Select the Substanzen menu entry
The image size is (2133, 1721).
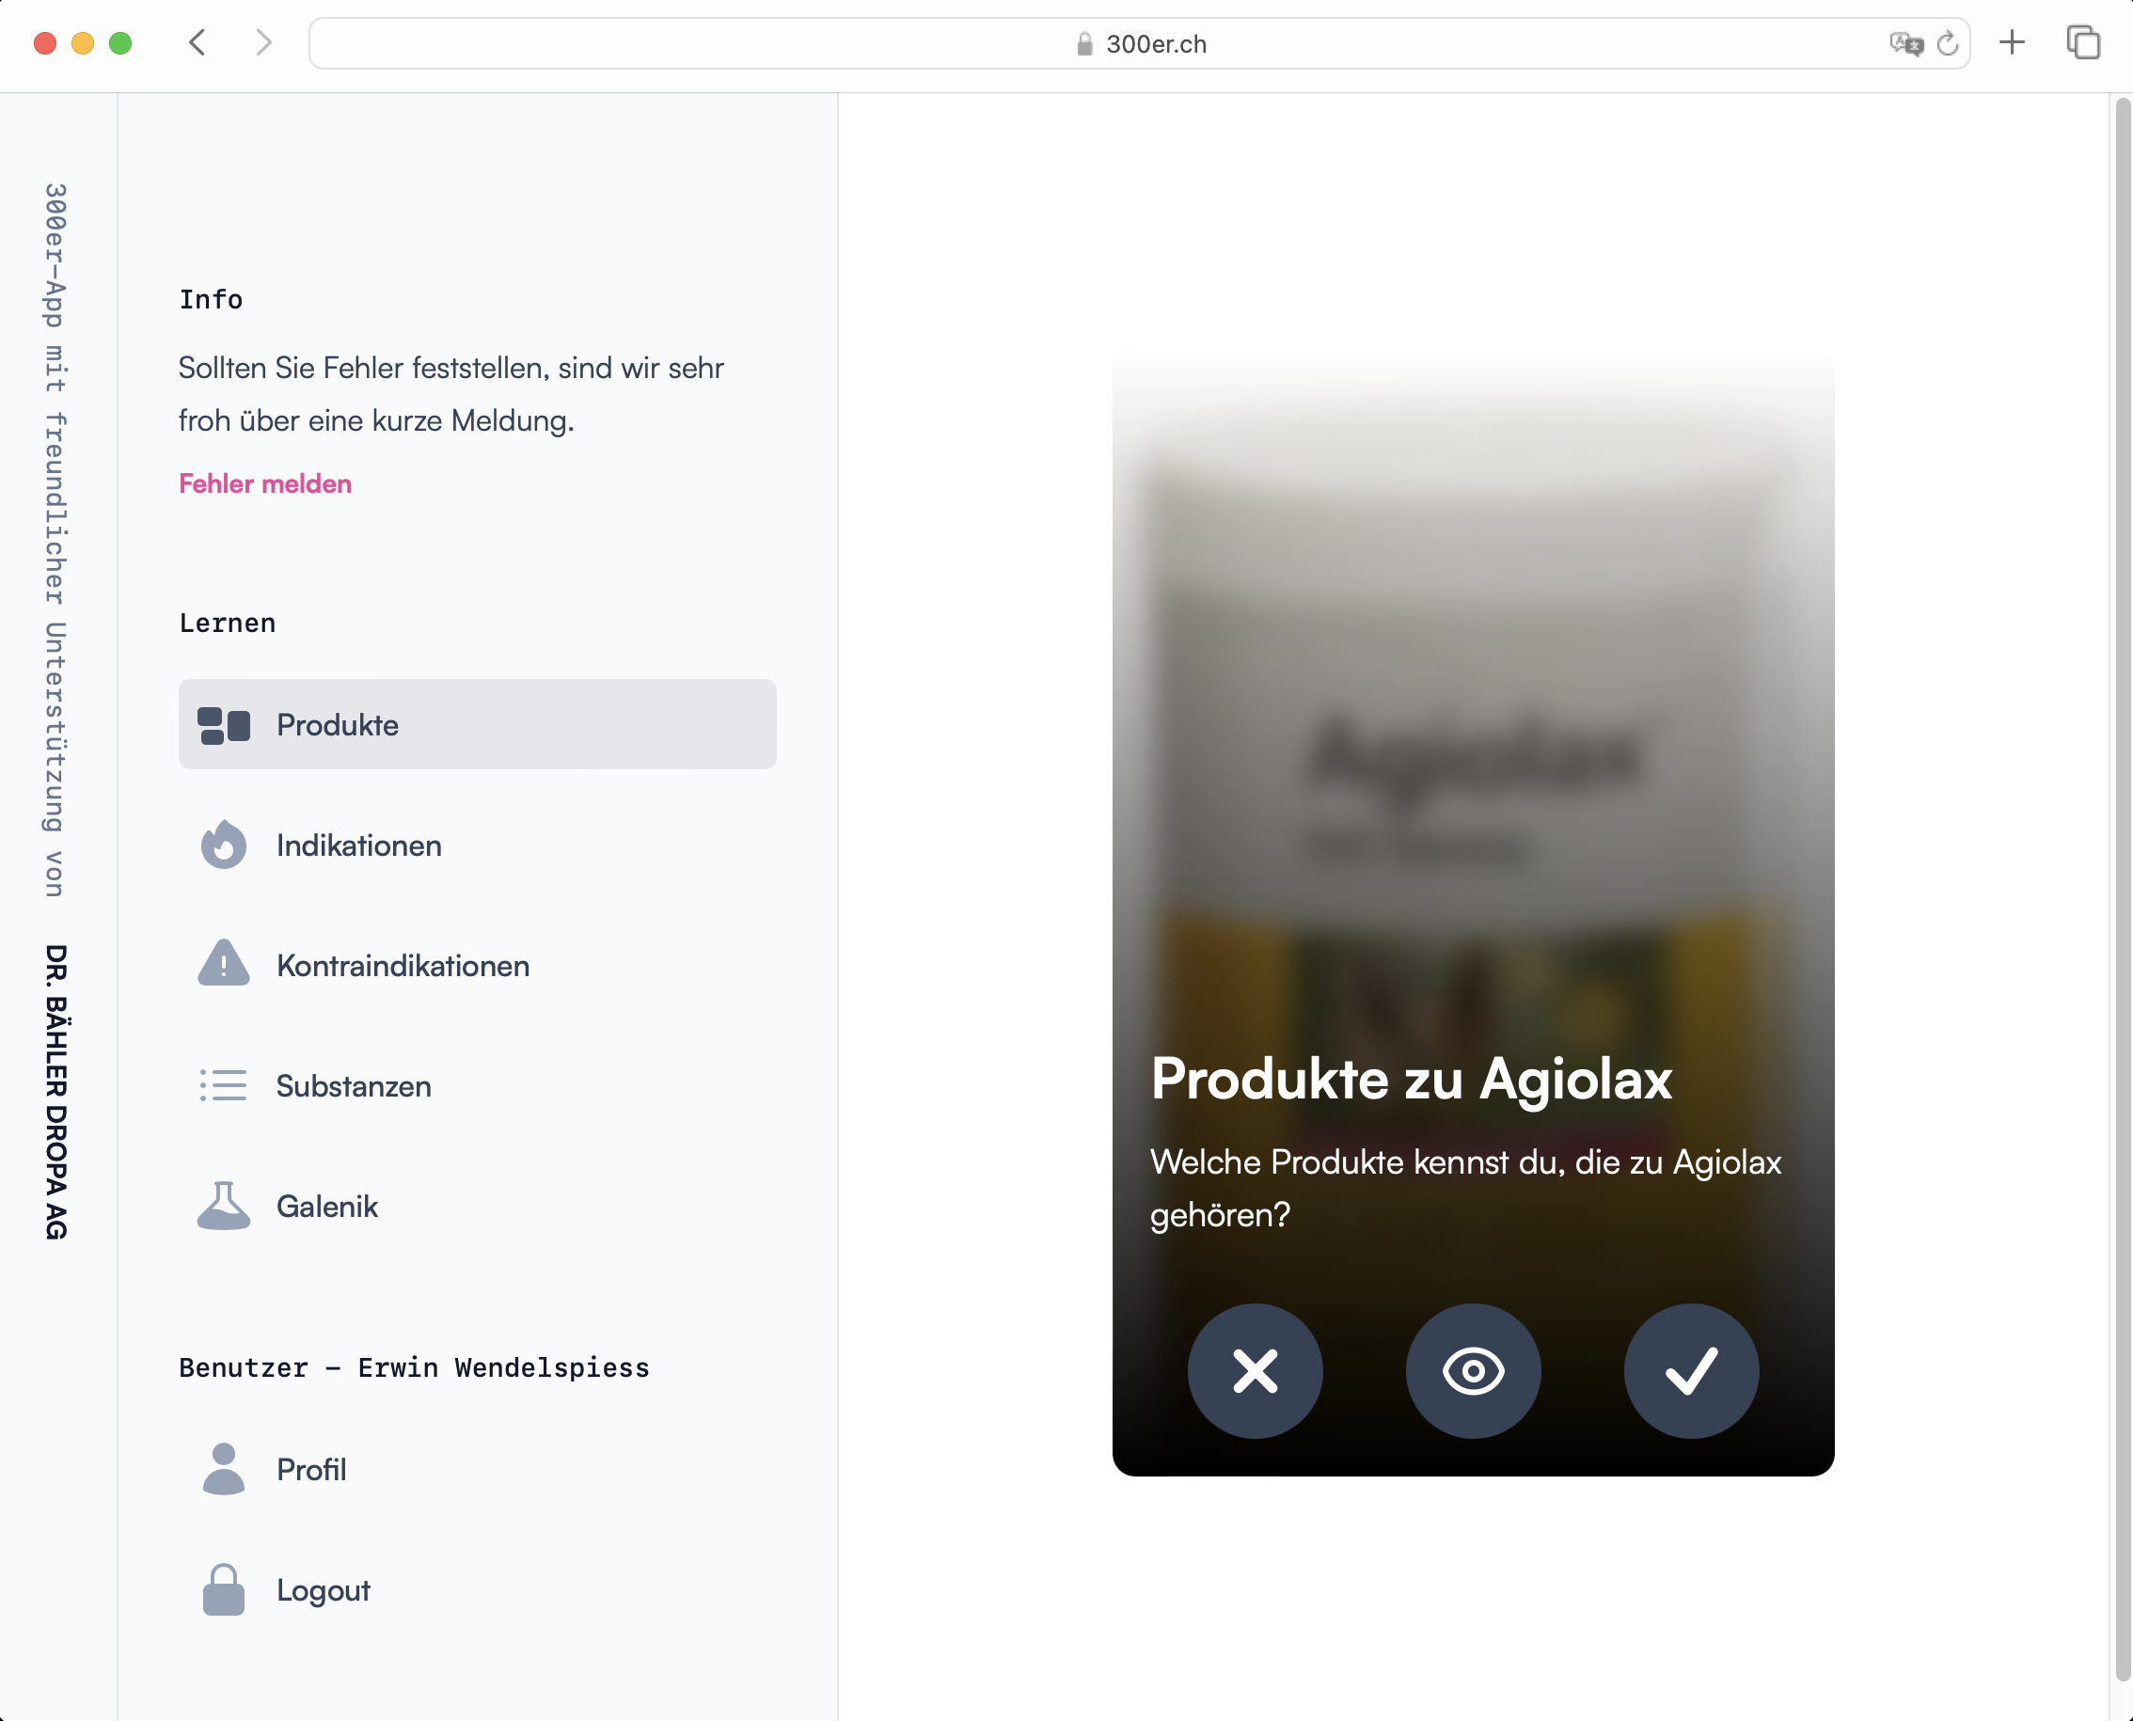click(x=354, y=1086)
